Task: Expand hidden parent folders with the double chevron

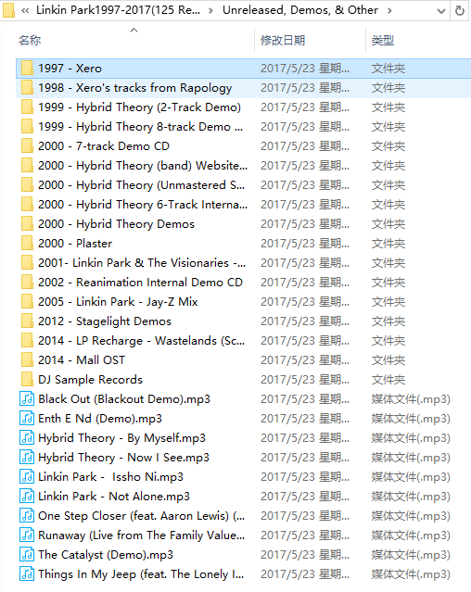Action: pos(25,10)
